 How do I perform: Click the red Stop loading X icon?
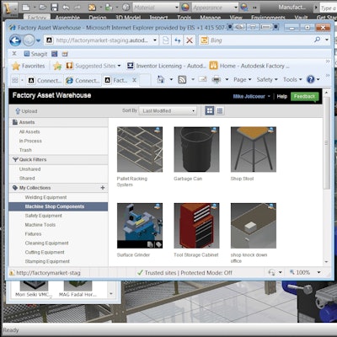click(190, 40)
